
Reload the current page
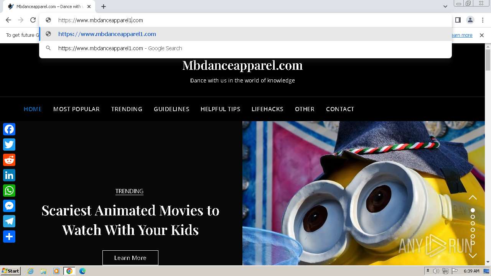pos(33,20)
